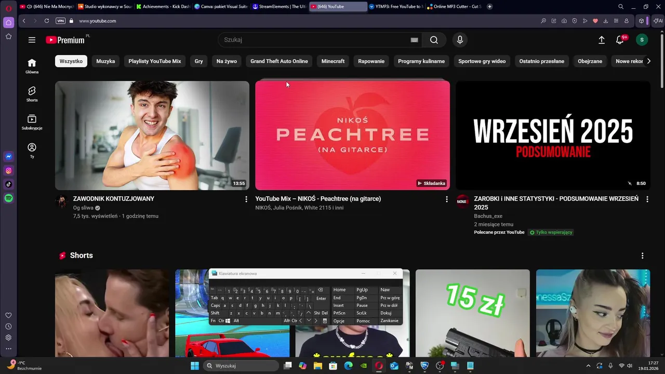Open Shorts section three-dot menu
This screenshot has width=665, height=374.
tap(642, 256)
